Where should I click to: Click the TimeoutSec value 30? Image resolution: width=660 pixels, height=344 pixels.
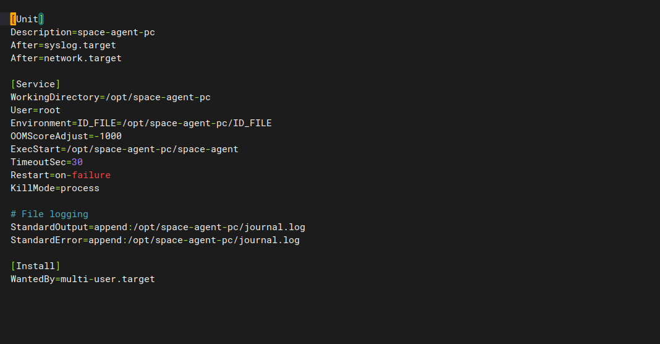pos(77,162)
